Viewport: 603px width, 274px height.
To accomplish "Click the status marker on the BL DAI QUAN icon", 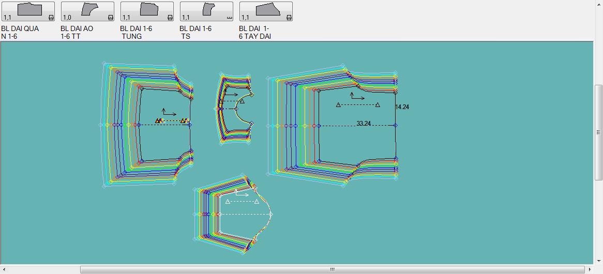I will pyautogui.click(x=50, y=18).
